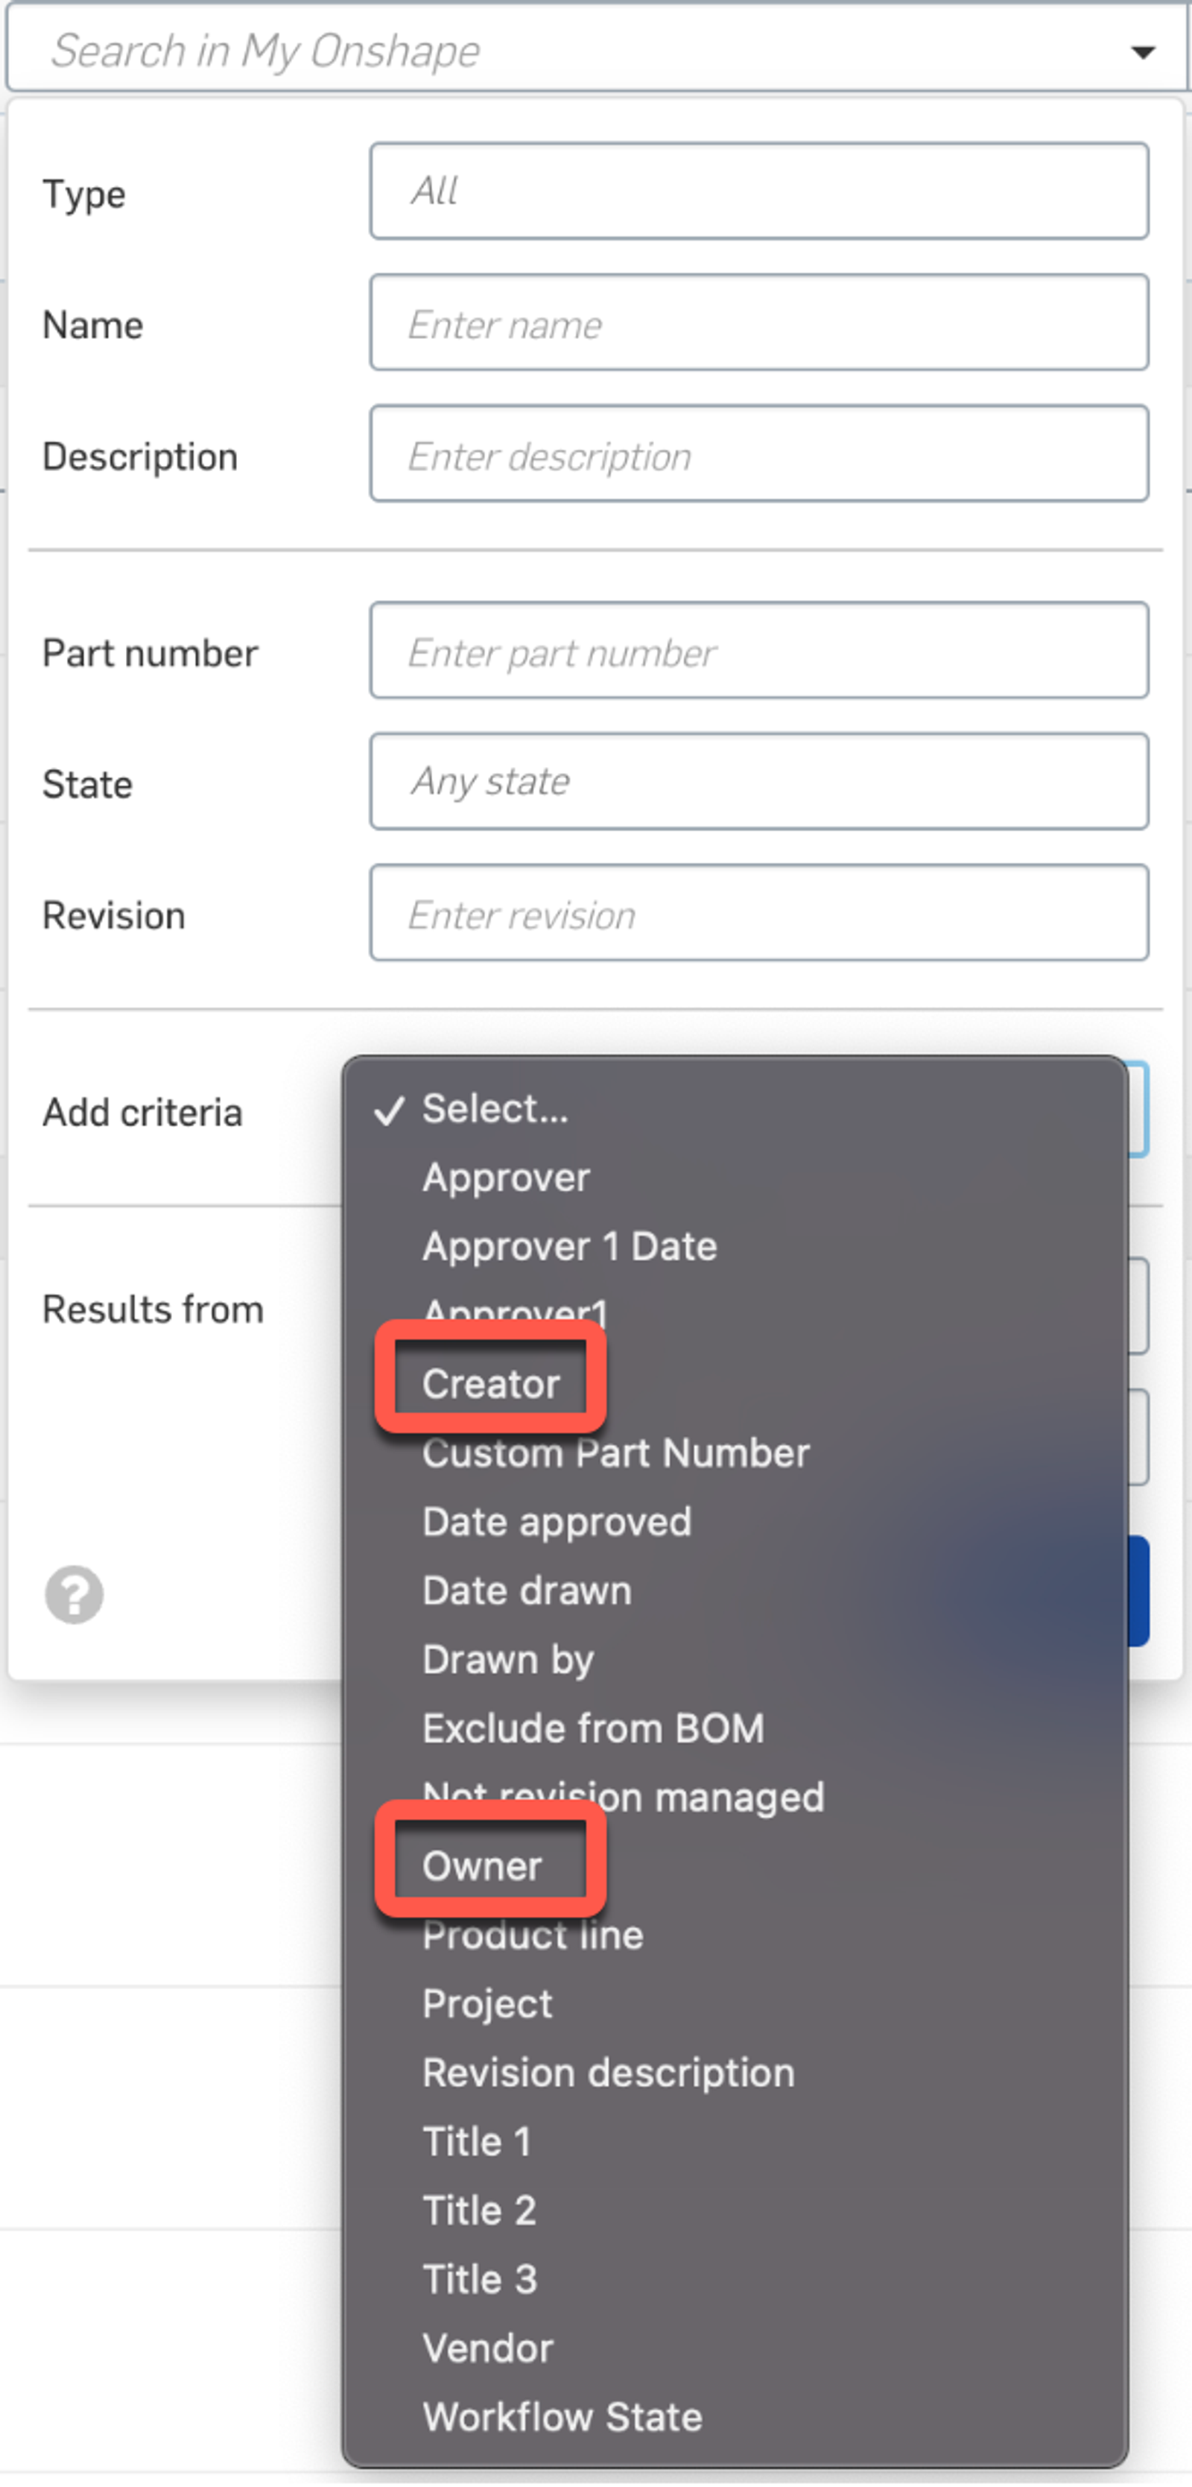Select Approver 1 Date option
The width and height of the screenshot is (1192, 2487).
tap(569, 1245)
